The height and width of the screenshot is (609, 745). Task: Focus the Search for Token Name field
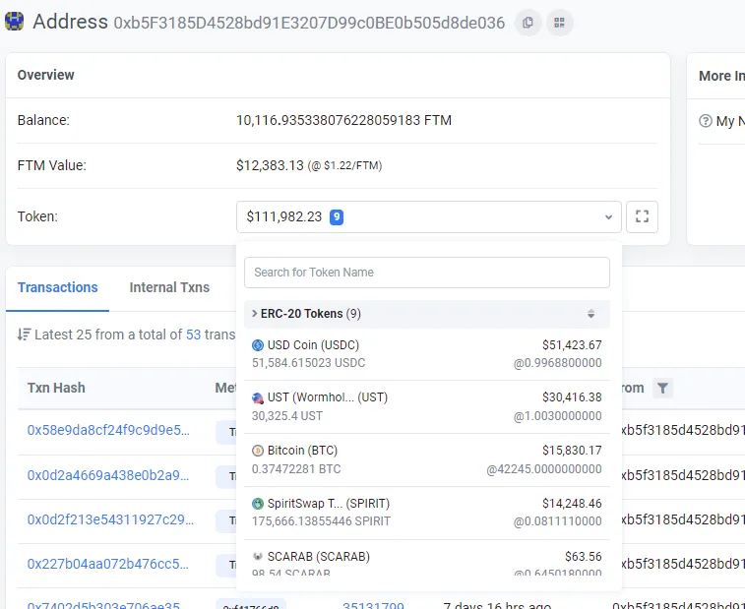[x=427, y=273]
